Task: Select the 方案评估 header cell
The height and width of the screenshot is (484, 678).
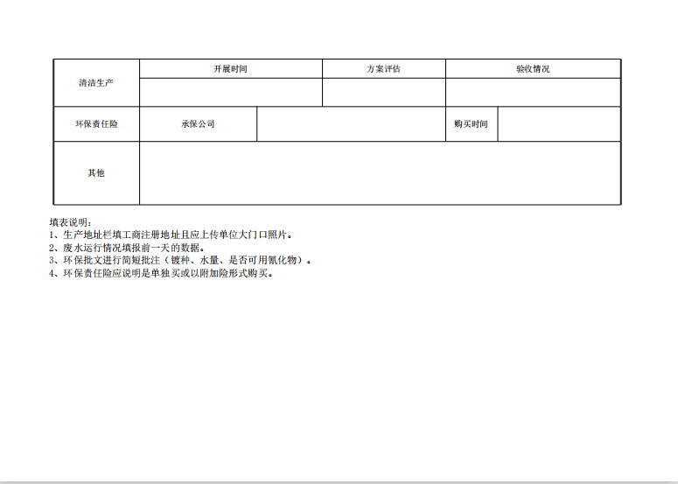Action: pyautogui.click(x=384, y=69)
